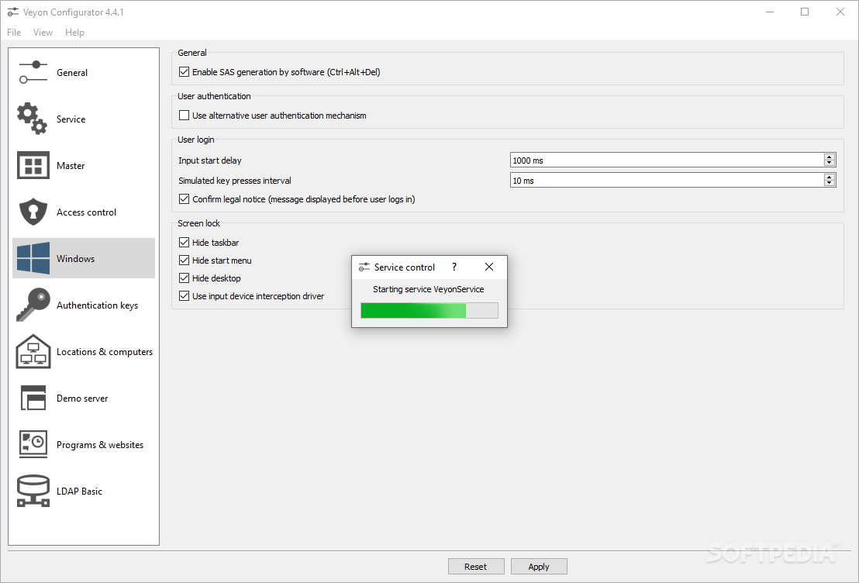Select the LDAP Basic database icon
859x583 pixels.
point(33,491)
